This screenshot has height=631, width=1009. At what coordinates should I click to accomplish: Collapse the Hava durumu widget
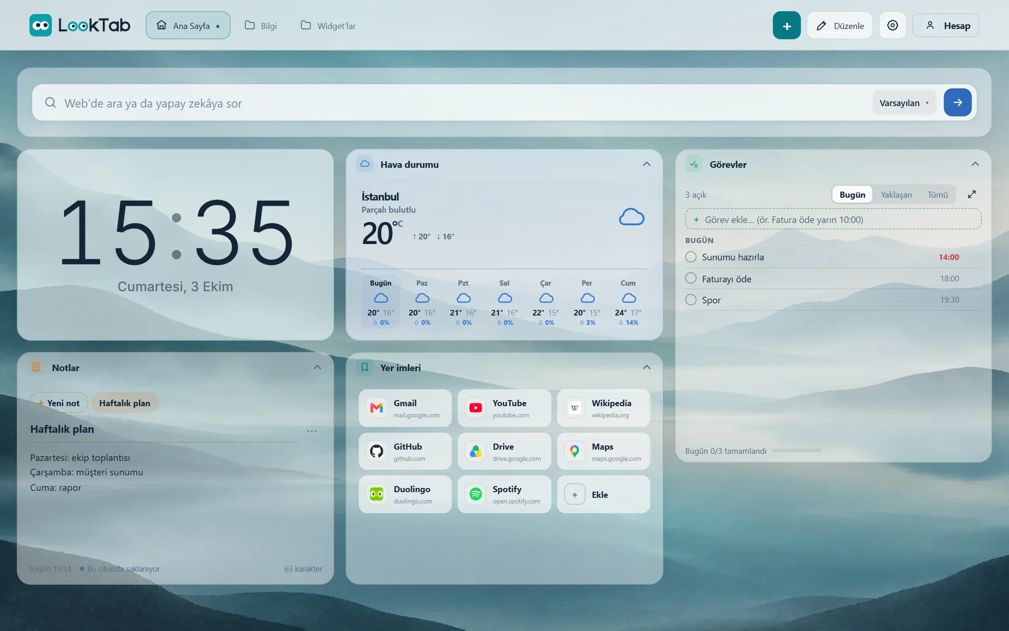tap(647, 164)
